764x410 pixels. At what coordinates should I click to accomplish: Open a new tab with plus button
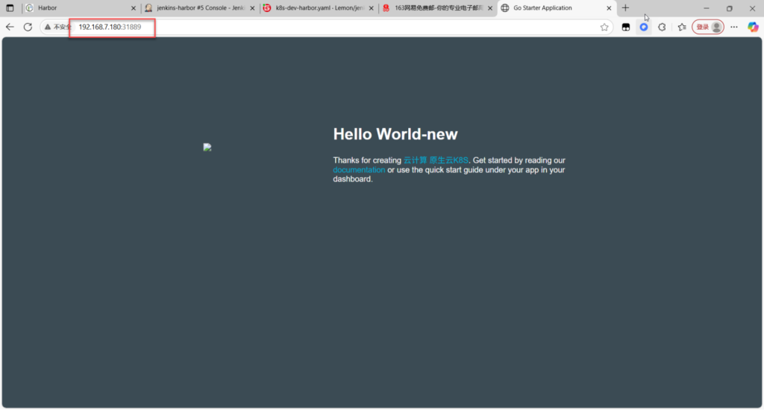click(x=625, y=8)
